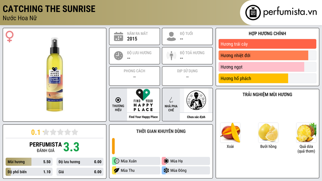Image resolution: width=322 pixels, height=181 pixels.
Task: Click the TRẢI NGHIỆM MÙI HƯƠNG heading
Action: 267,94
